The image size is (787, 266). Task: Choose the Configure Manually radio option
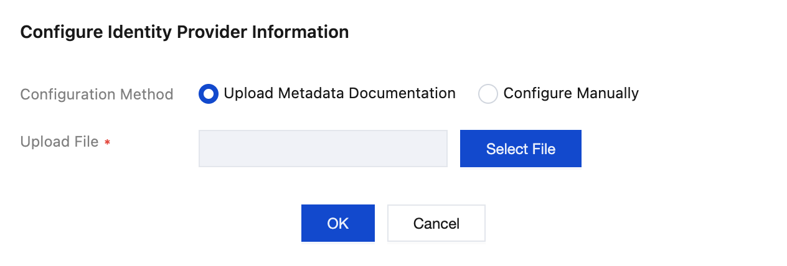[488, 94]
